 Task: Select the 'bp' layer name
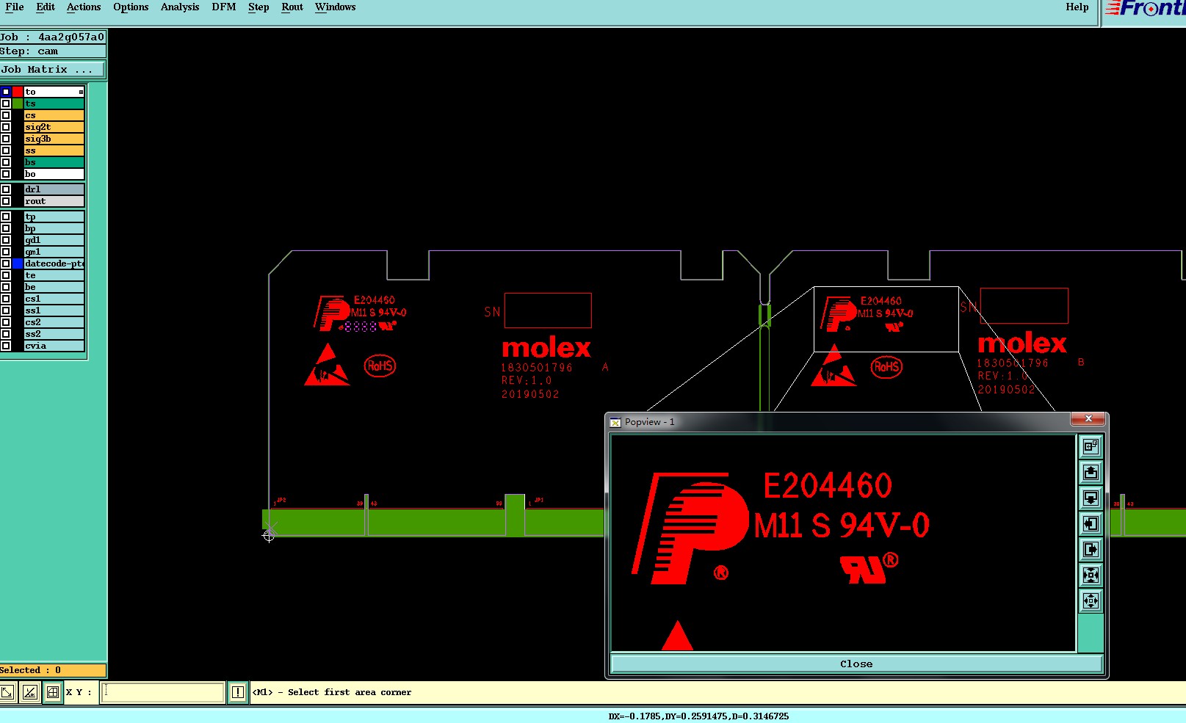tap(54, 228)
